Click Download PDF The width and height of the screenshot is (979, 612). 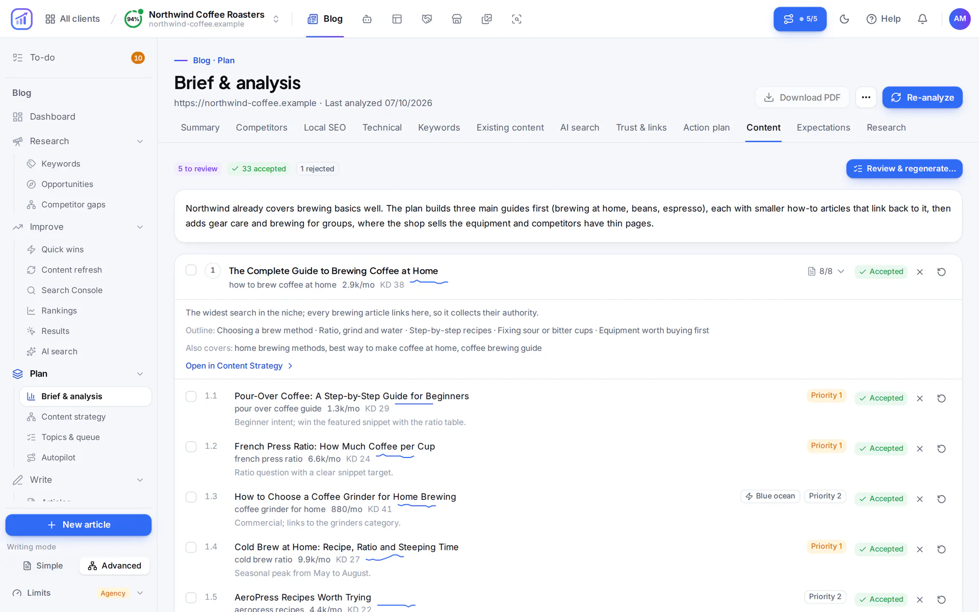[x=802, y=97]
